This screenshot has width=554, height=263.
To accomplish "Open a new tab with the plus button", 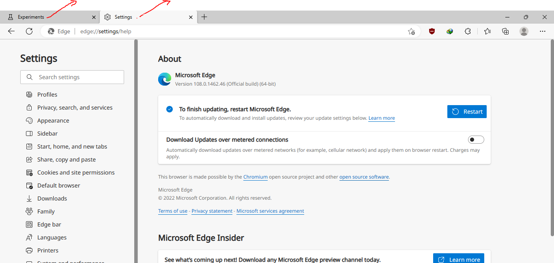I will coord(204,17).
